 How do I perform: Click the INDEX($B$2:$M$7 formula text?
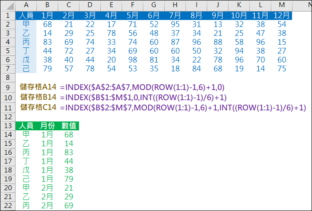click(x=183, y=108)
